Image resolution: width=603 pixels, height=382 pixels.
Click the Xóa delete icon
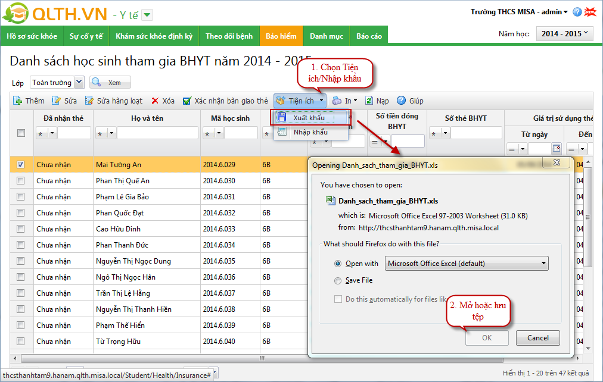155,101
